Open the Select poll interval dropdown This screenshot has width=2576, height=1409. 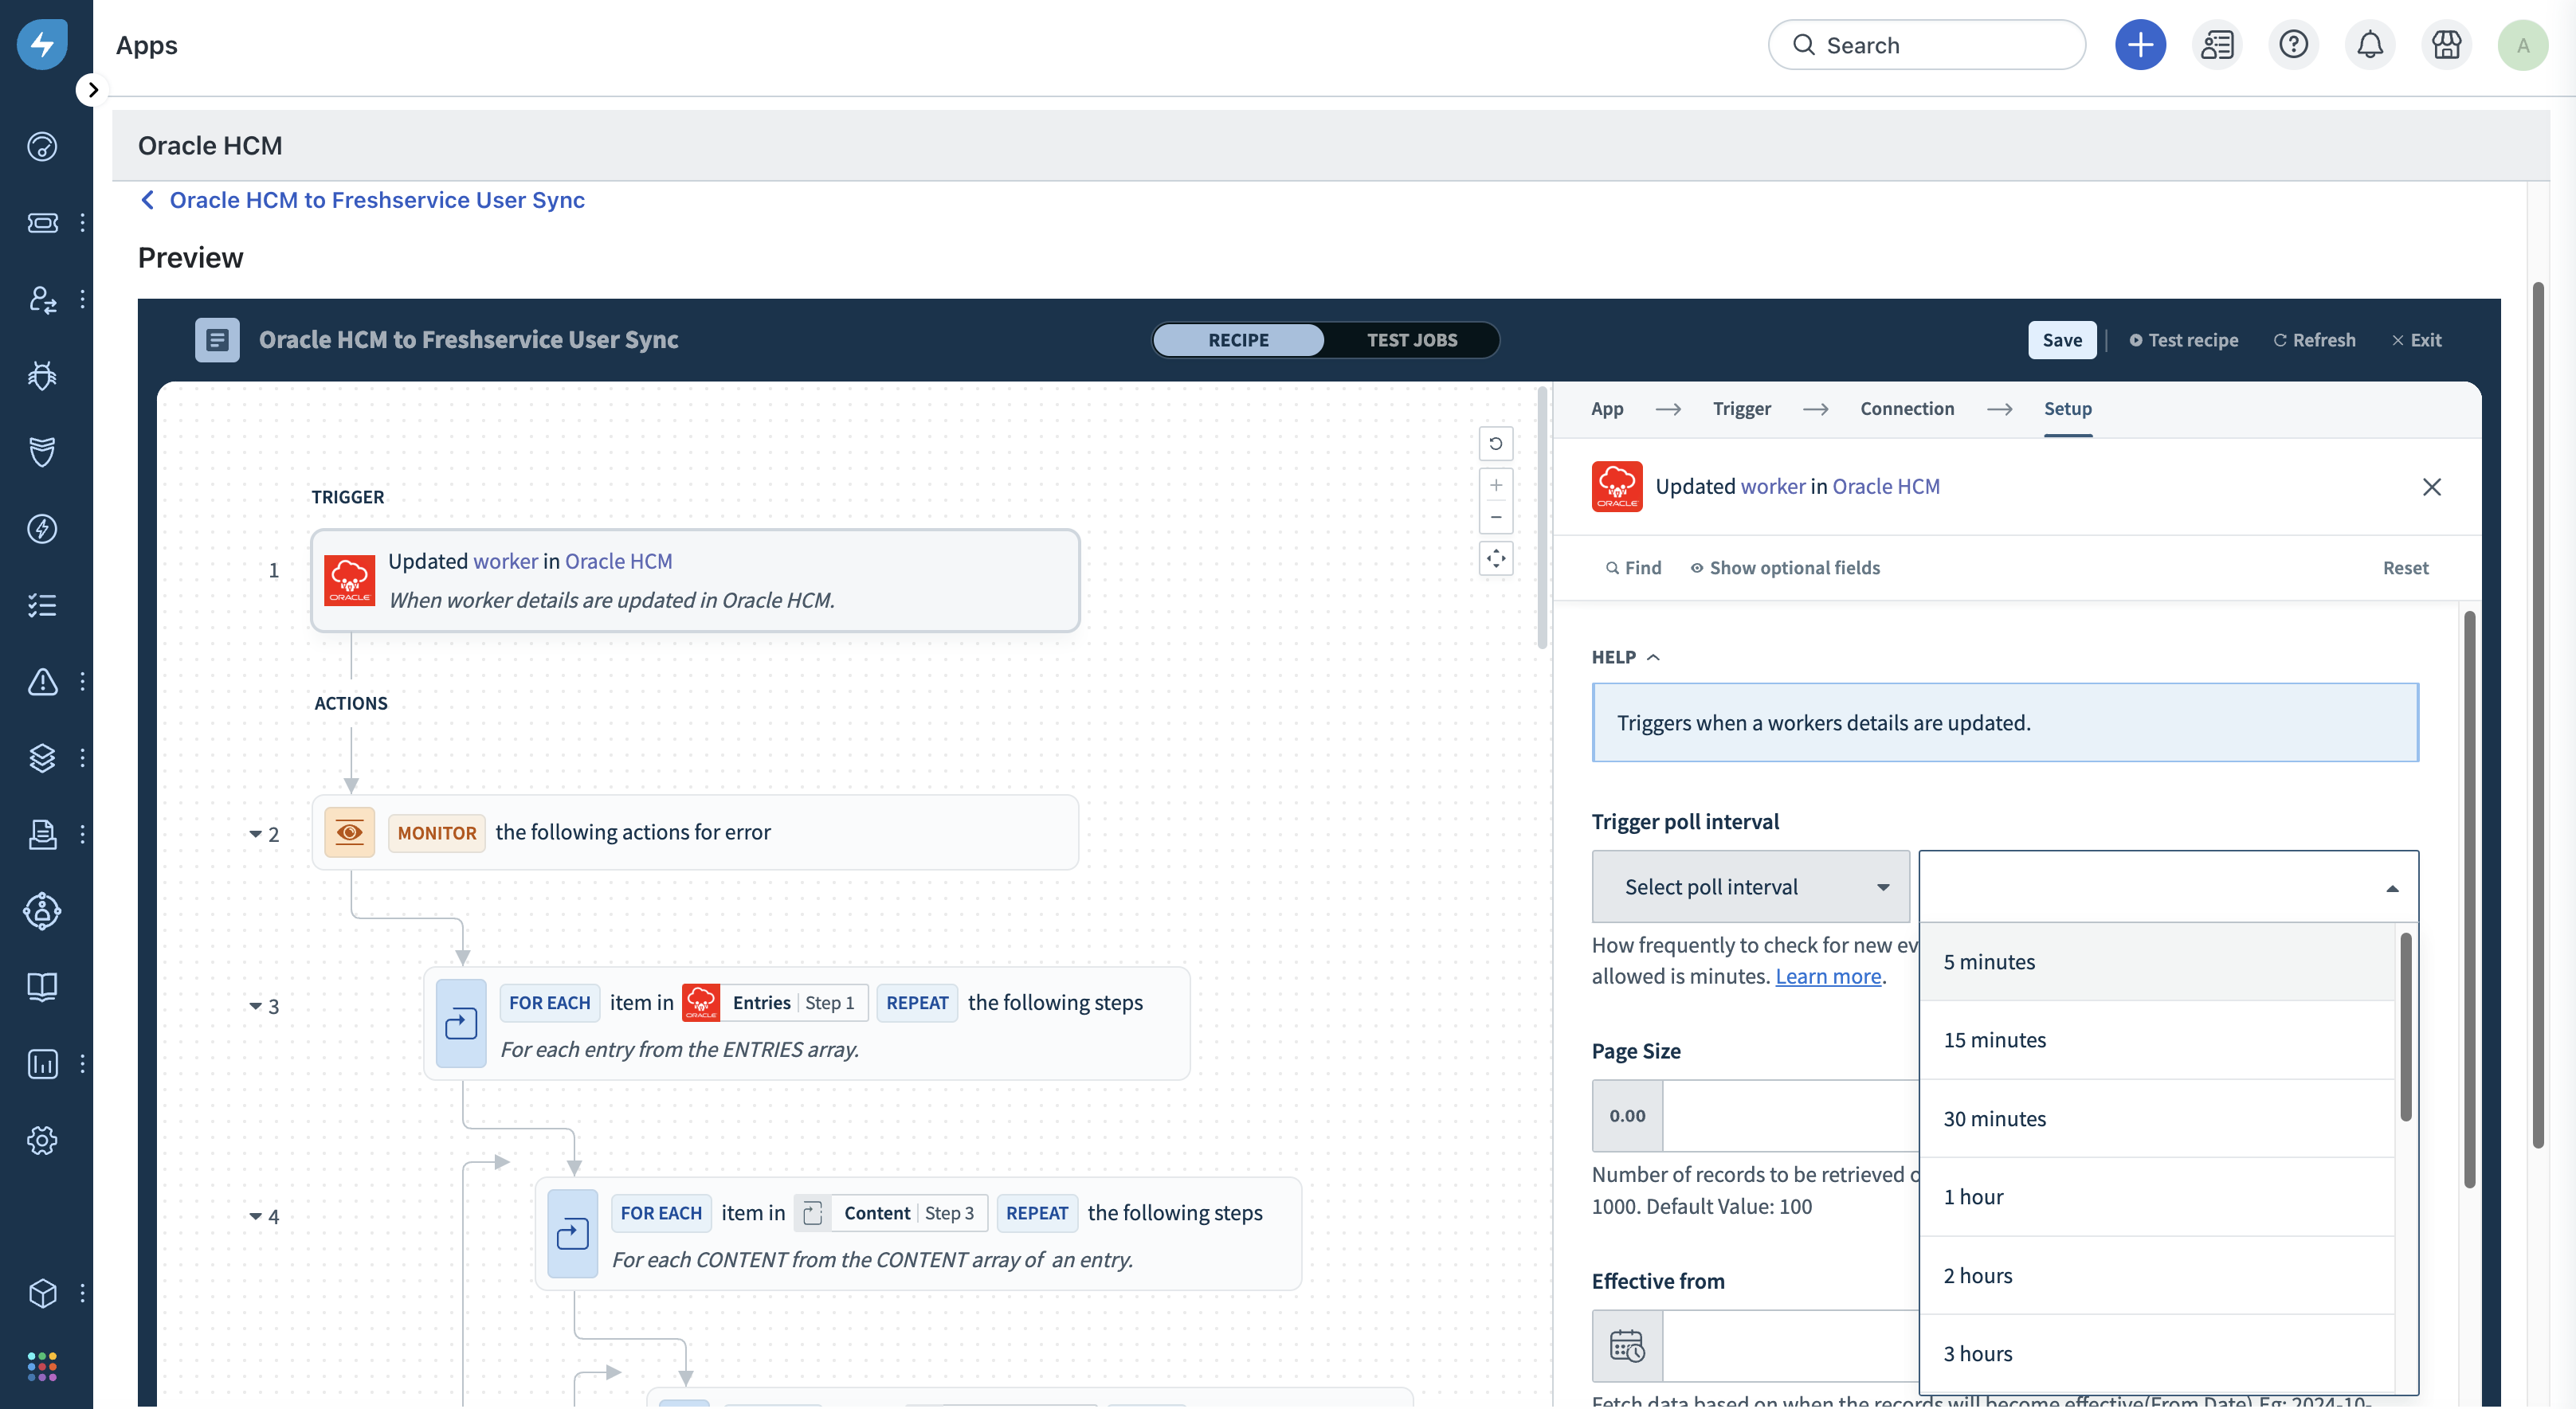[x=1750, y=886]
